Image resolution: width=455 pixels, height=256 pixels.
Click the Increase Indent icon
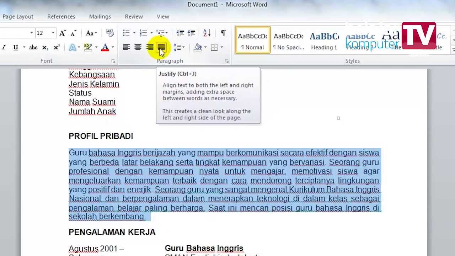click(192, 33)
